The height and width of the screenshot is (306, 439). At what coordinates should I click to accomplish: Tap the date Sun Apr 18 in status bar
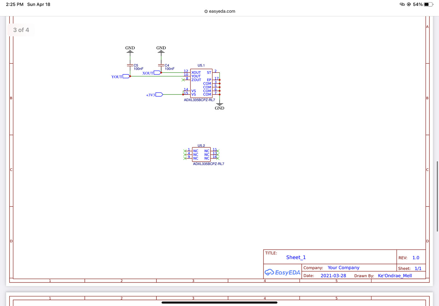click(39, 4)
